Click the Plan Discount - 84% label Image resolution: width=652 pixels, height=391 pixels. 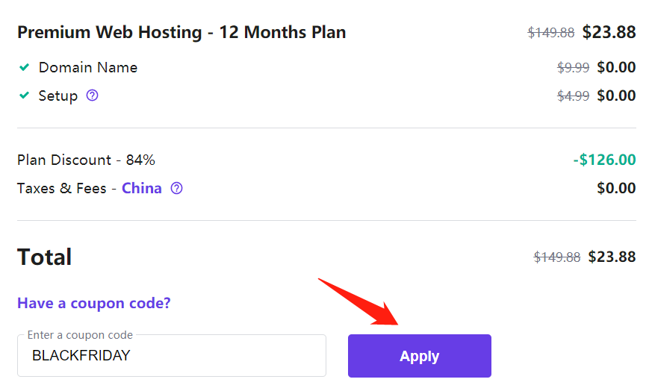(x=86, y=160)
